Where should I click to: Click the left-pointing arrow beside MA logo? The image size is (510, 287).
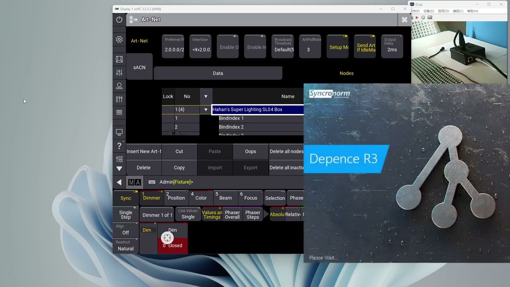tap(119, 182)
